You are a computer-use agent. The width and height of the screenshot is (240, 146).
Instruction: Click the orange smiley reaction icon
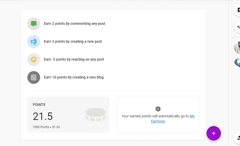[x=34, y=60]
